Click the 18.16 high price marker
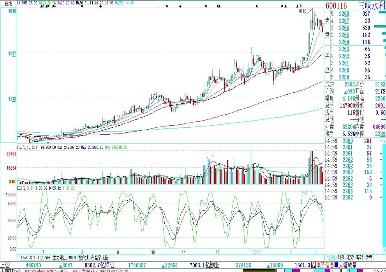The height and width of the screenshot is (272, 386). click(x=302, y=11)
